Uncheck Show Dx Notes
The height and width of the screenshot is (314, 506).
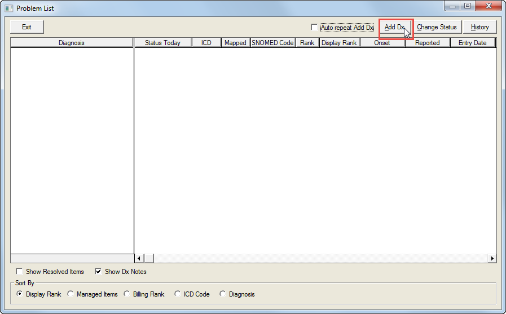click(x=99, y=272)
